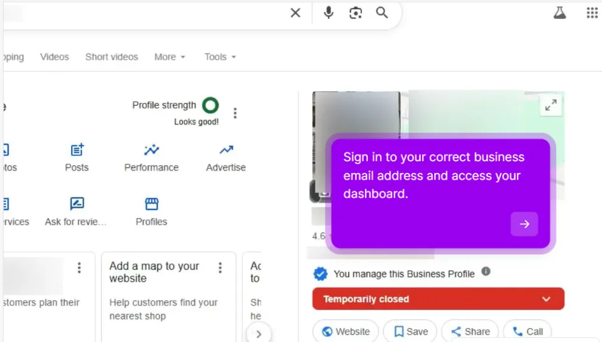Open the Posts icon

click(x=77, y=150)
